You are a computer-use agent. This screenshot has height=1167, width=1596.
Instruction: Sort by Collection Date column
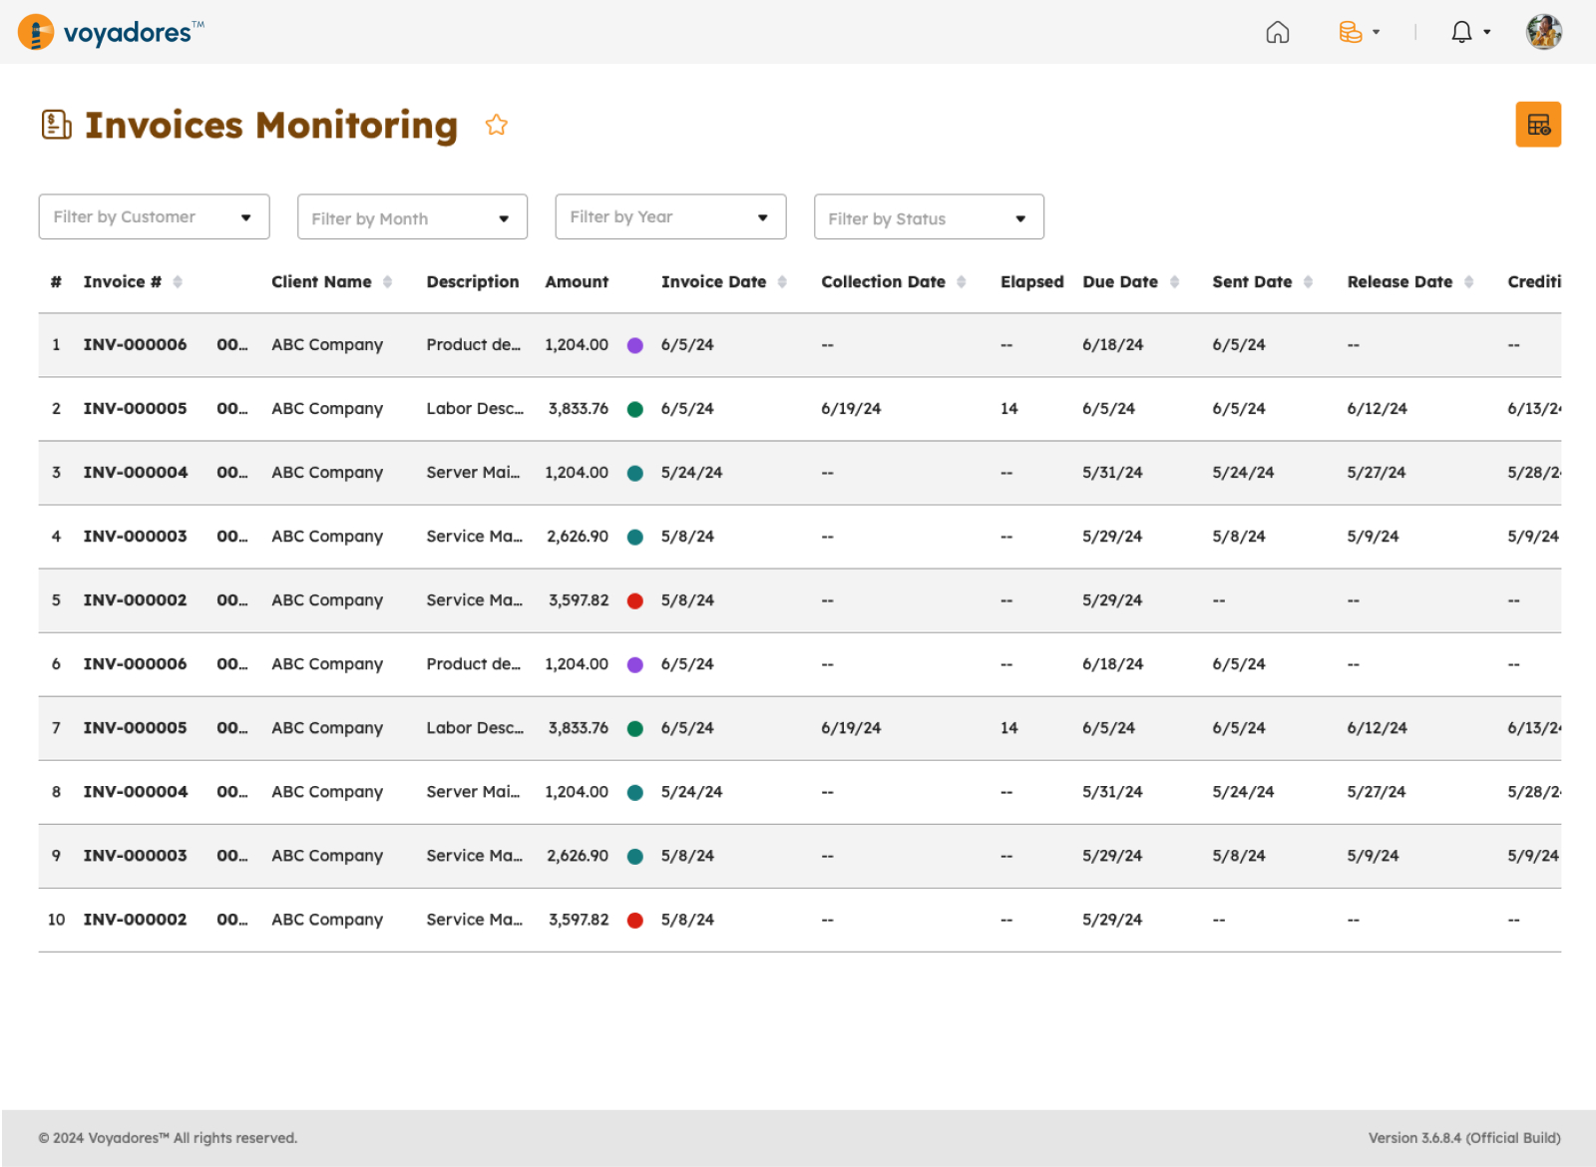tap(962, 282)
